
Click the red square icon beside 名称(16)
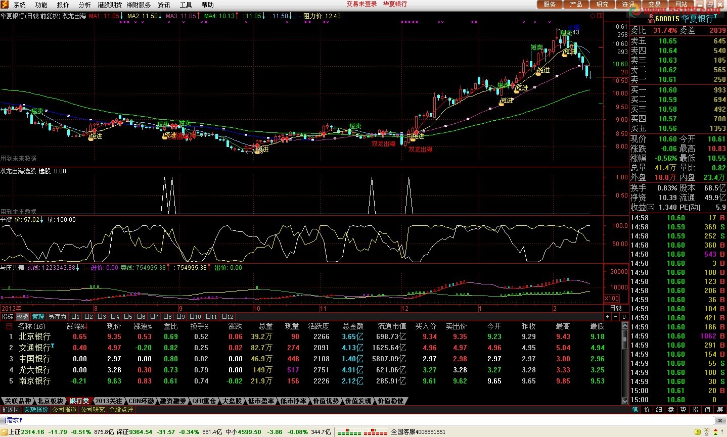pyautogui.click(x=9, y=327)
